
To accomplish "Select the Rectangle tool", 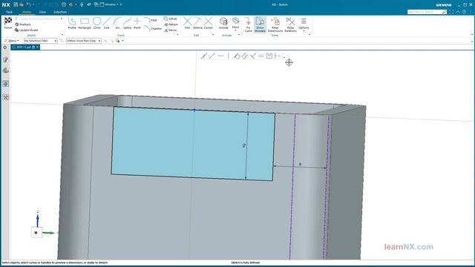I will click(85, 23).
